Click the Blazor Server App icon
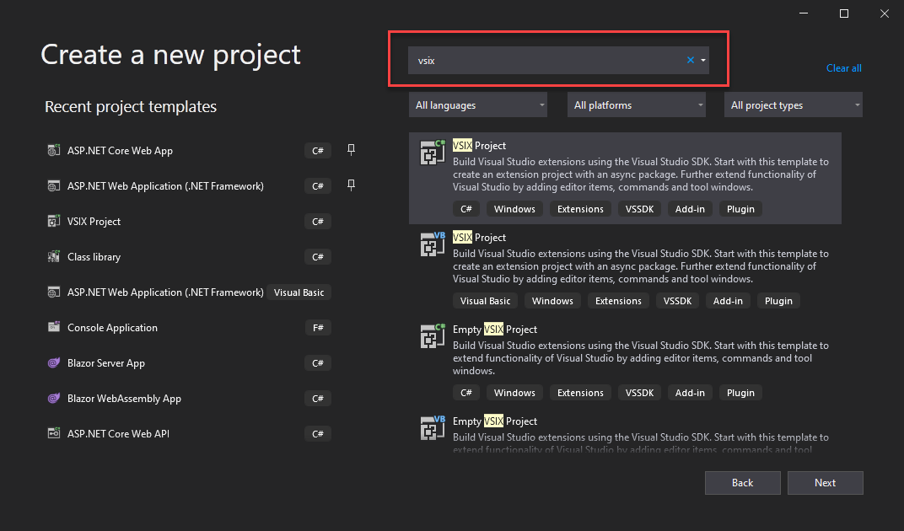 pyautogui.click(x=54, y=362)
